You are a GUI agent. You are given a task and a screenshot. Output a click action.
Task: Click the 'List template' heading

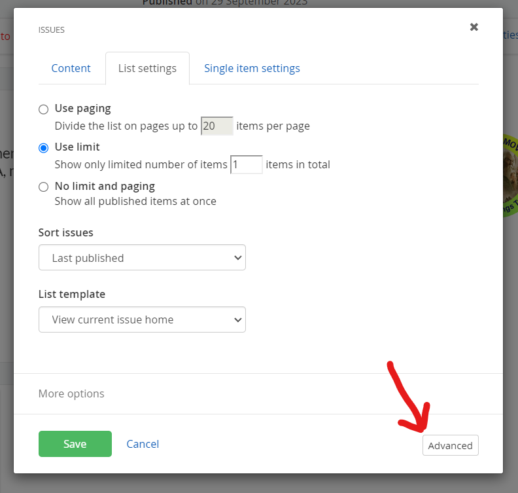pos(72,294)
